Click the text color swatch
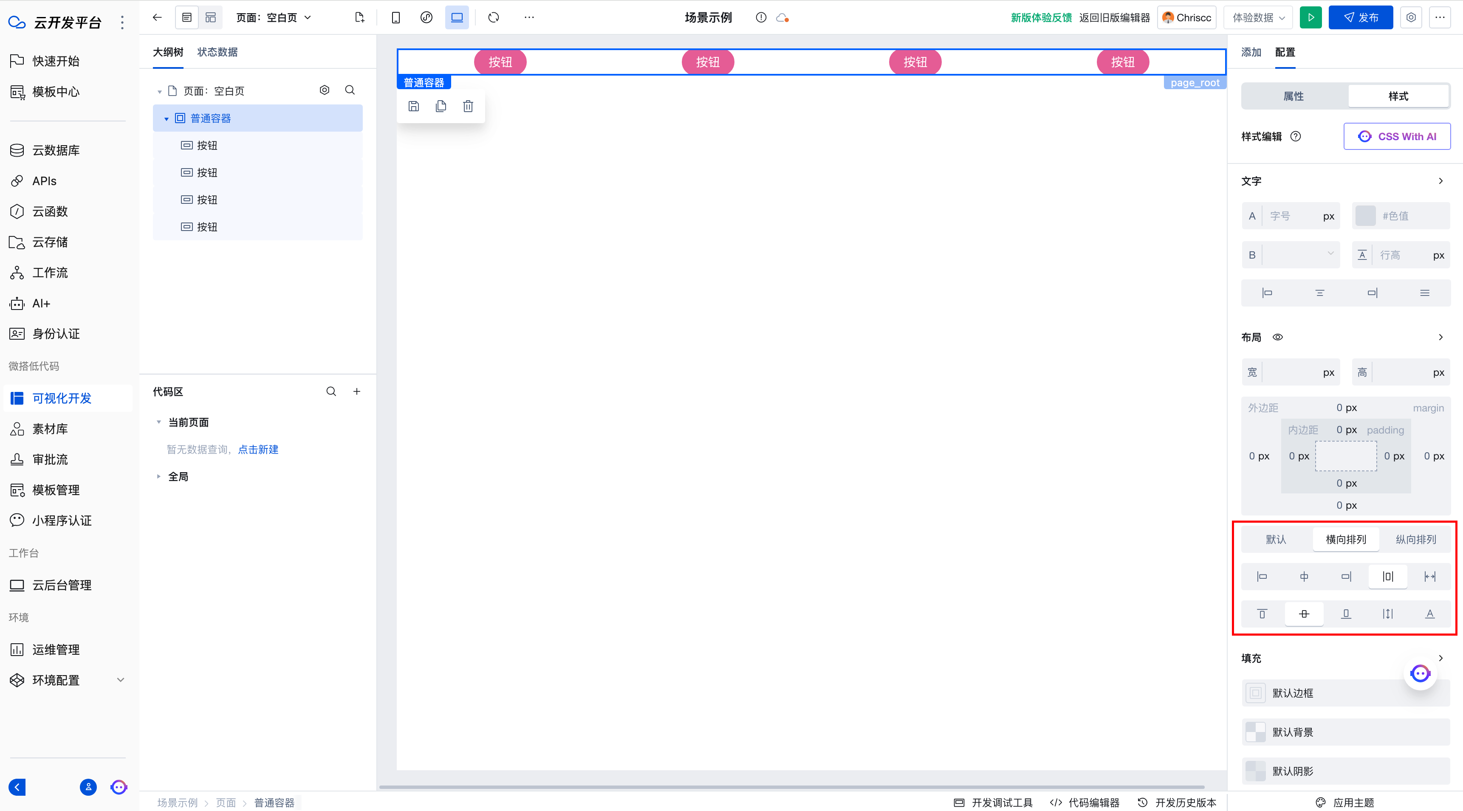 pyautogui.click(x=1365, y=216)
